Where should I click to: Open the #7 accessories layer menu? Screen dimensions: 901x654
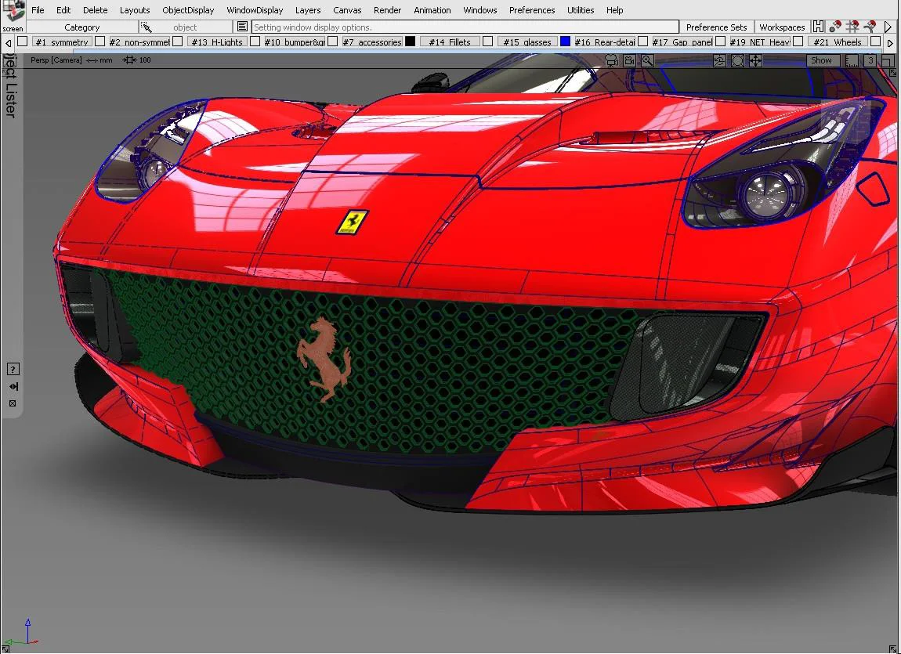coord(372,42)
